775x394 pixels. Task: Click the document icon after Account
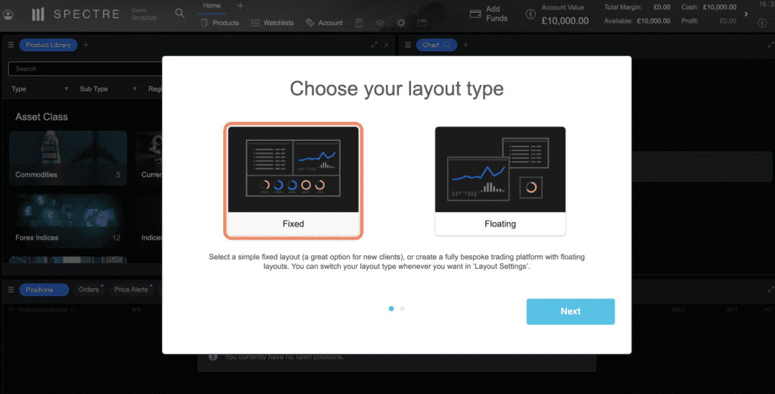[x=359, y=23]
